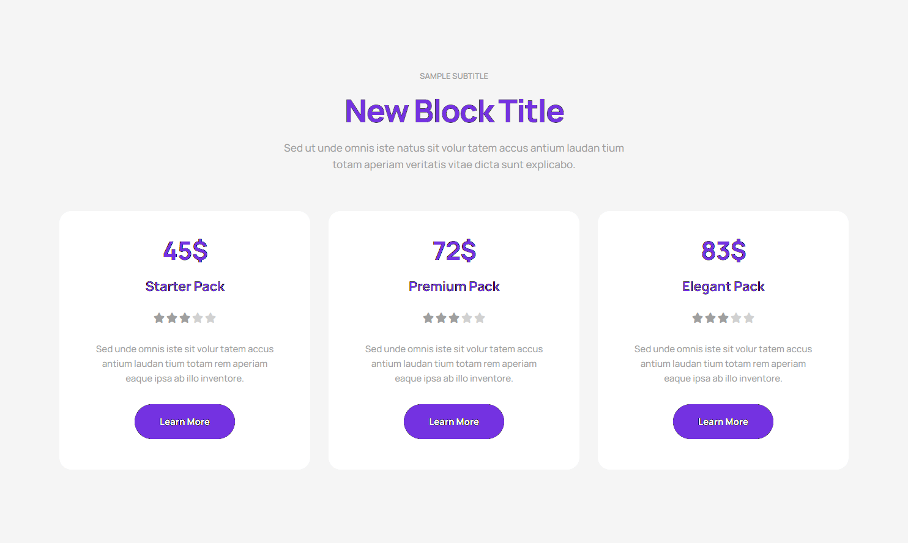The image size is (908, 543).
Task: Select the Premium Pack heading
Action: pos(454,286)
